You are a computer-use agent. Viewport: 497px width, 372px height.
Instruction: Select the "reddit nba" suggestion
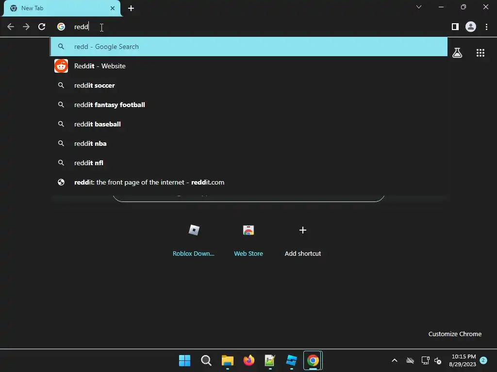248,143
